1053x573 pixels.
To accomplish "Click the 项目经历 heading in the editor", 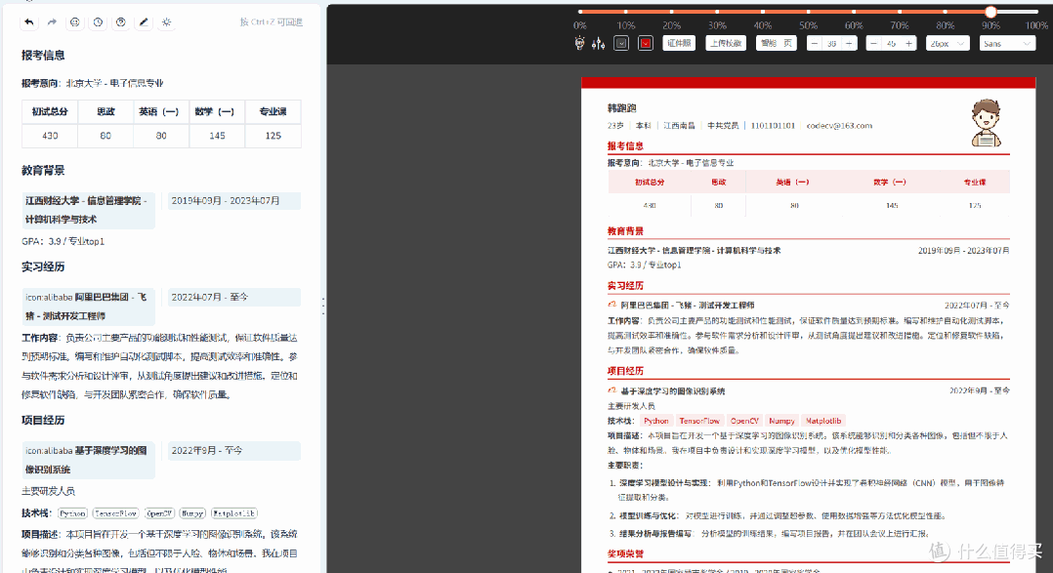I will coord(43,420).
